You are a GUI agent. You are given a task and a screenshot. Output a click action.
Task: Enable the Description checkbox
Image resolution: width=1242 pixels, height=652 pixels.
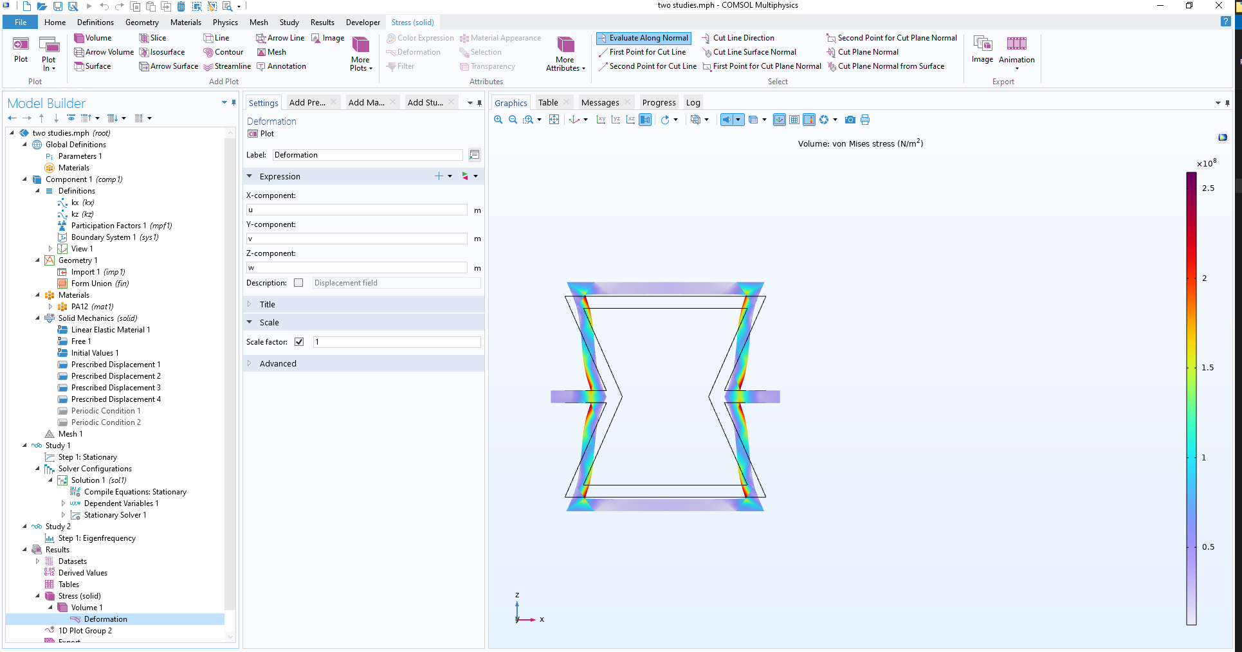click(298, 283)
